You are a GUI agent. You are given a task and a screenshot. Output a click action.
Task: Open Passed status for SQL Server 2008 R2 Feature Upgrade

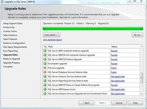114,59
